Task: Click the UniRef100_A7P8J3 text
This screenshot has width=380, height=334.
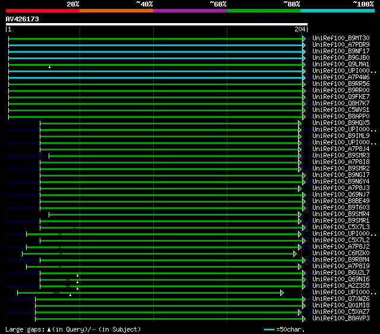Action: (341, 188)
